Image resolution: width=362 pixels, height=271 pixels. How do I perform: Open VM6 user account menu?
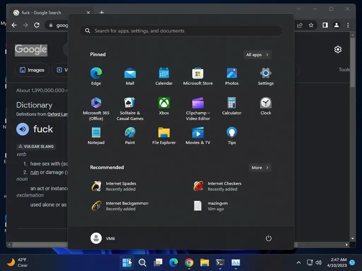pyautogui.click(x=103, y=238)
